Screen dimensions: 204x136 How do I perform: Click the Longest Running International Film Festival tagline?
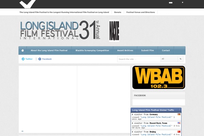pyautogui.click(x=64, y=12)
